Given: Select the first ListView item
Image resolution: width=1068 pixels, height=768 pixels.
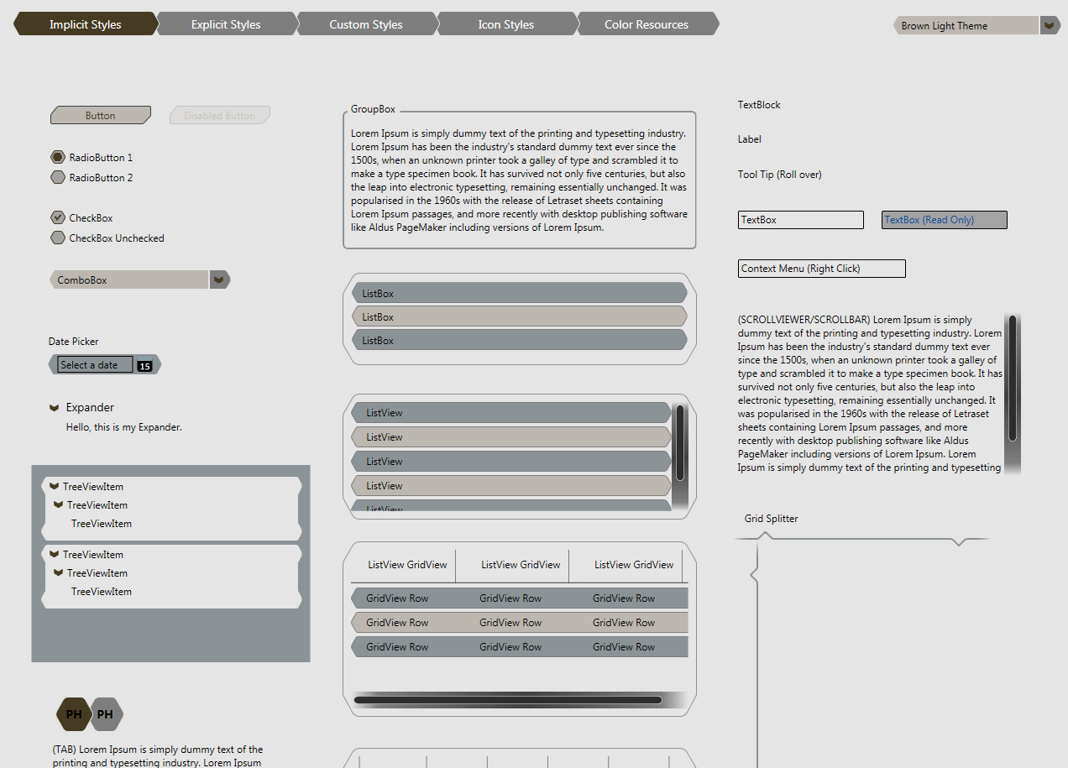Looking at the screenshot, I should pos(511,412).
